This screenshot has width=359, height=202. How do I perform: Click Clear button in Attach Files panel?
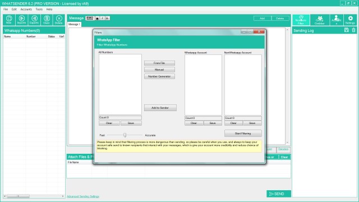[x=284, y=157]
